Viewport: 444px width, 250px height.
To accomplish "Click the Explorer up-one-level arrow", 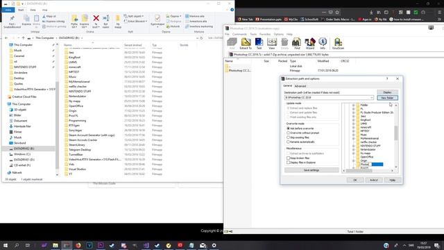I will point(23,37).
